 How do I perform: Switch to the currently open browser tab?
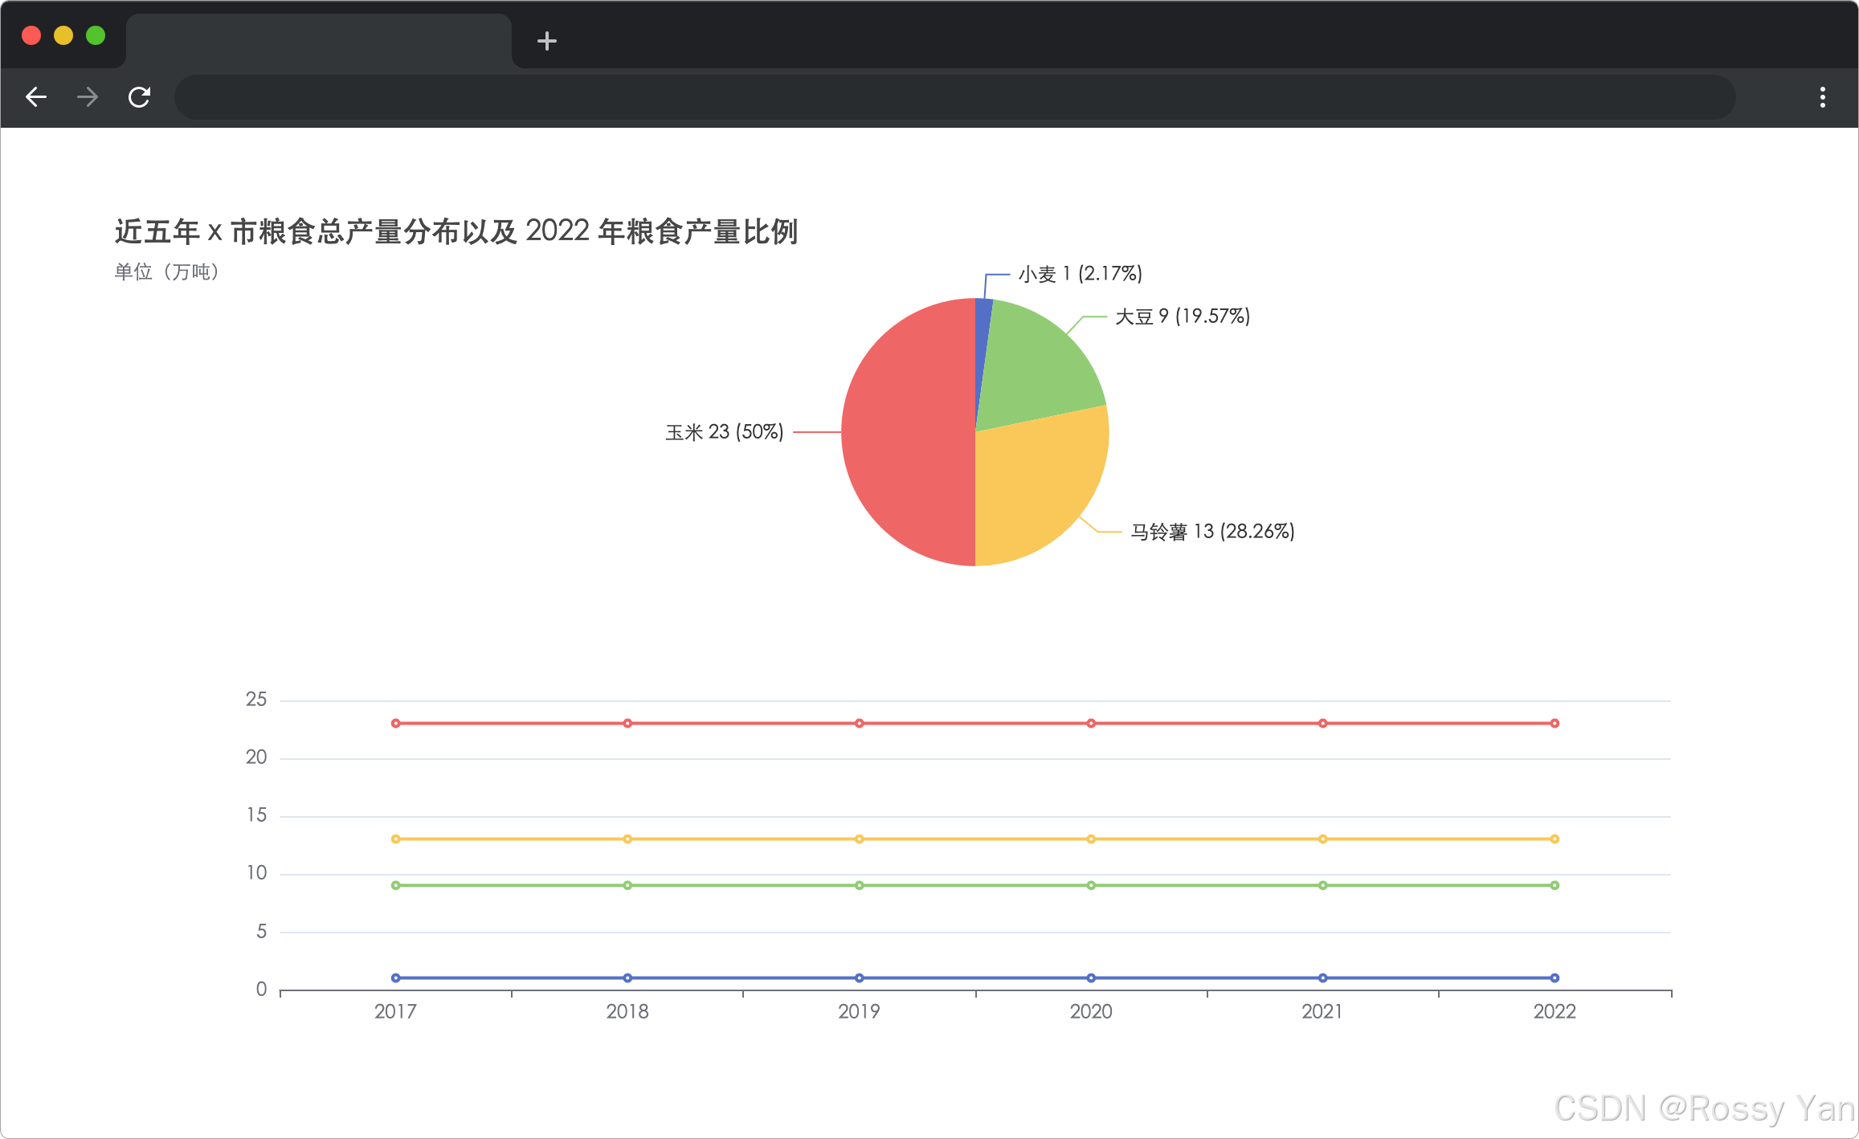(319, 39)
